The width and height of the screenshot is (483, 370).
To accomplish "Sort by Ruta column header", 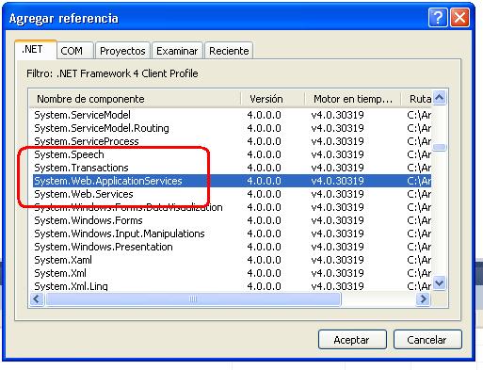I will coord(416,99).
